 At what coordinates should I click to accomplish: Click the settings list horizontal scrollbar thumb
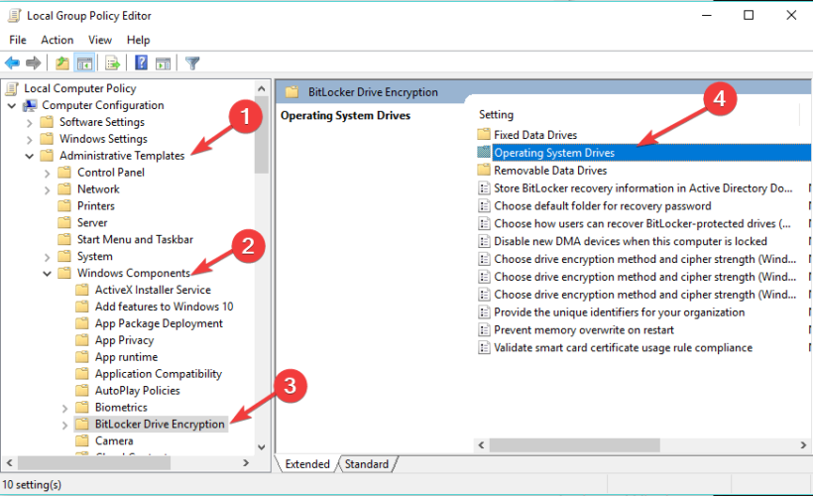574,445
